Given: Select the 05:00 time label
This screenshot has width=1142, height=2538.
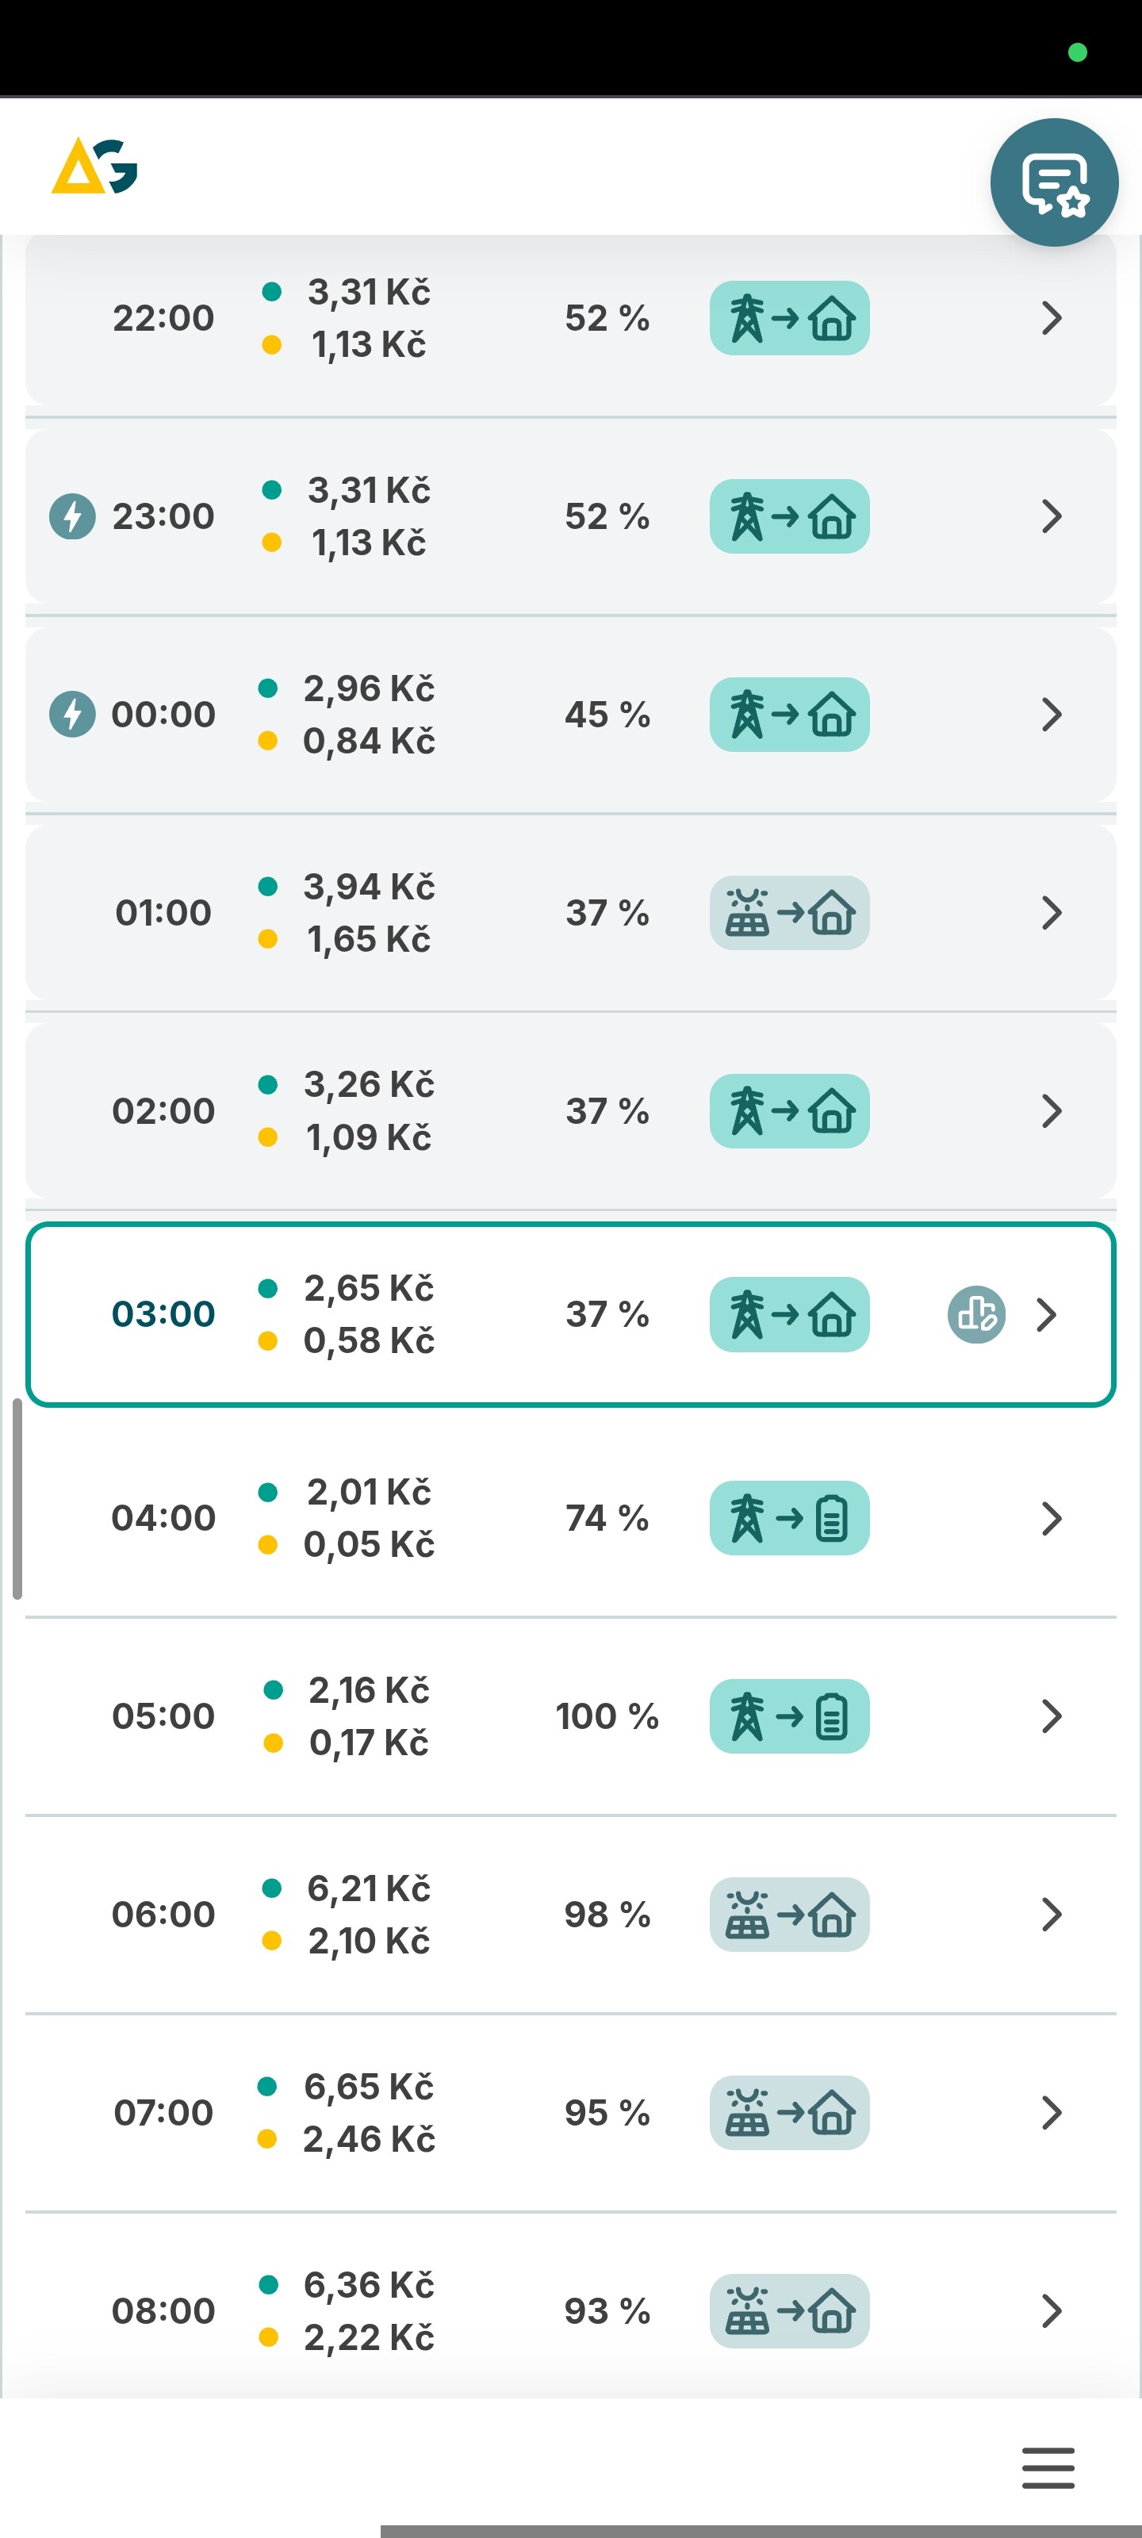Looking at the screenshot, I should (x=163, y=1716).
